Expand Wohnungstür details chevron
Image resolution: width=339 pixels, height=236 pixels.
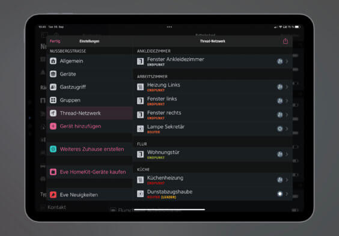(287, 154)
